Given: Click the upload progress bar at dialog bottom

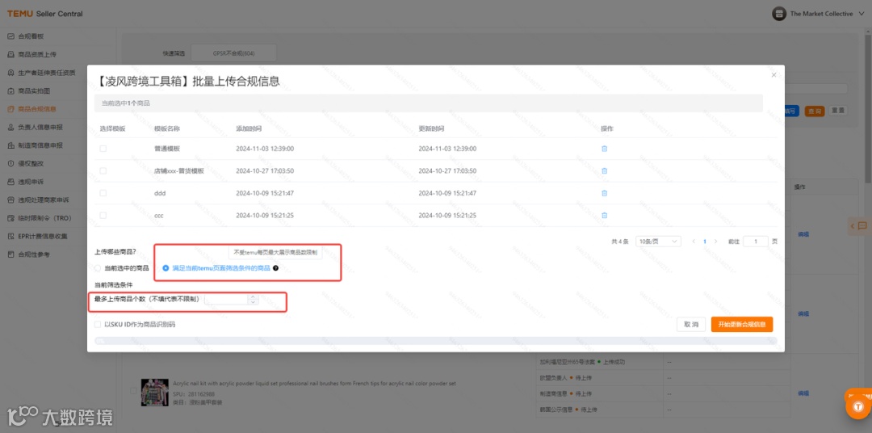Looking at the screenshot, I should (x=436, y=341).
